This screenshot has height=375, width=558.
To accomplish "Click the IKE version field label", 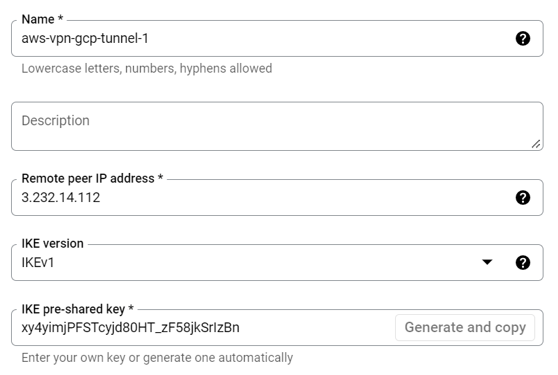I will tap(53, 244).
